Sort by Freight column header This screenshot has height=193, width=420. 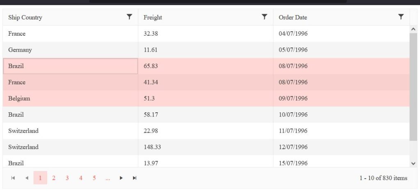(x=153, y=17)
